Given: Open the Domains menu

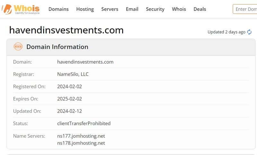Looking at the screenshot, I should coord(58,9).
